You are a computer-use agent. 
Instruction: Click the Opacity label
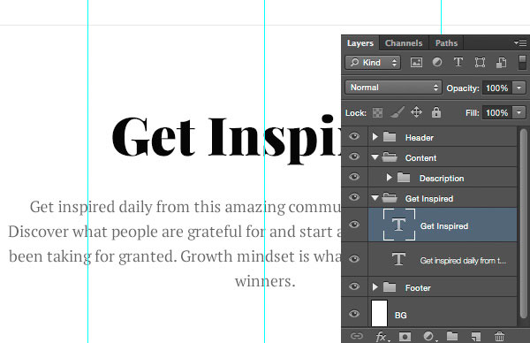(x=462, y=88)
